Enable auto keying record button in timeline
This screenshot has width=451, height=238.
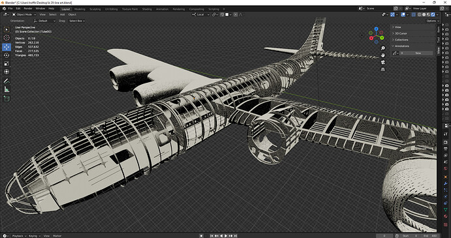201,235
